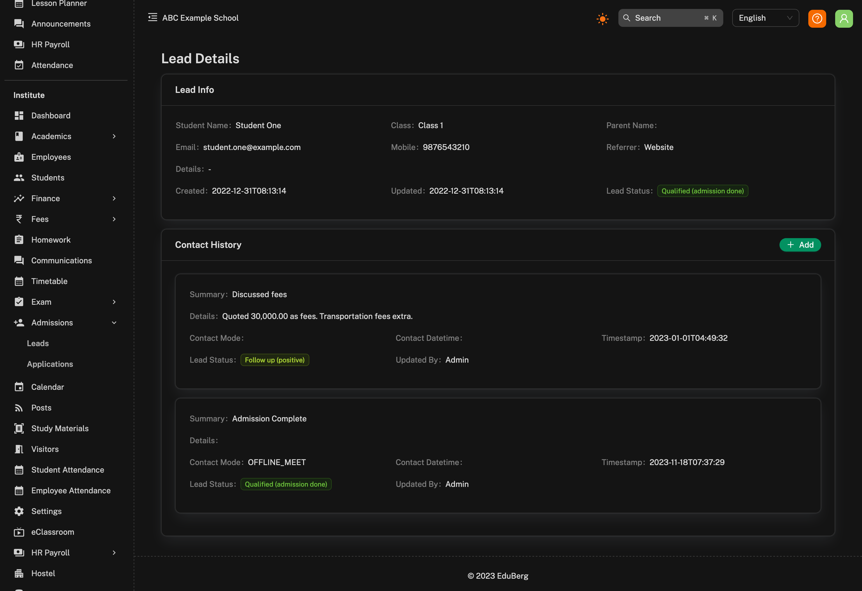Click the Admissions add-person icon
862x591 pixels.
coord(19,323)
